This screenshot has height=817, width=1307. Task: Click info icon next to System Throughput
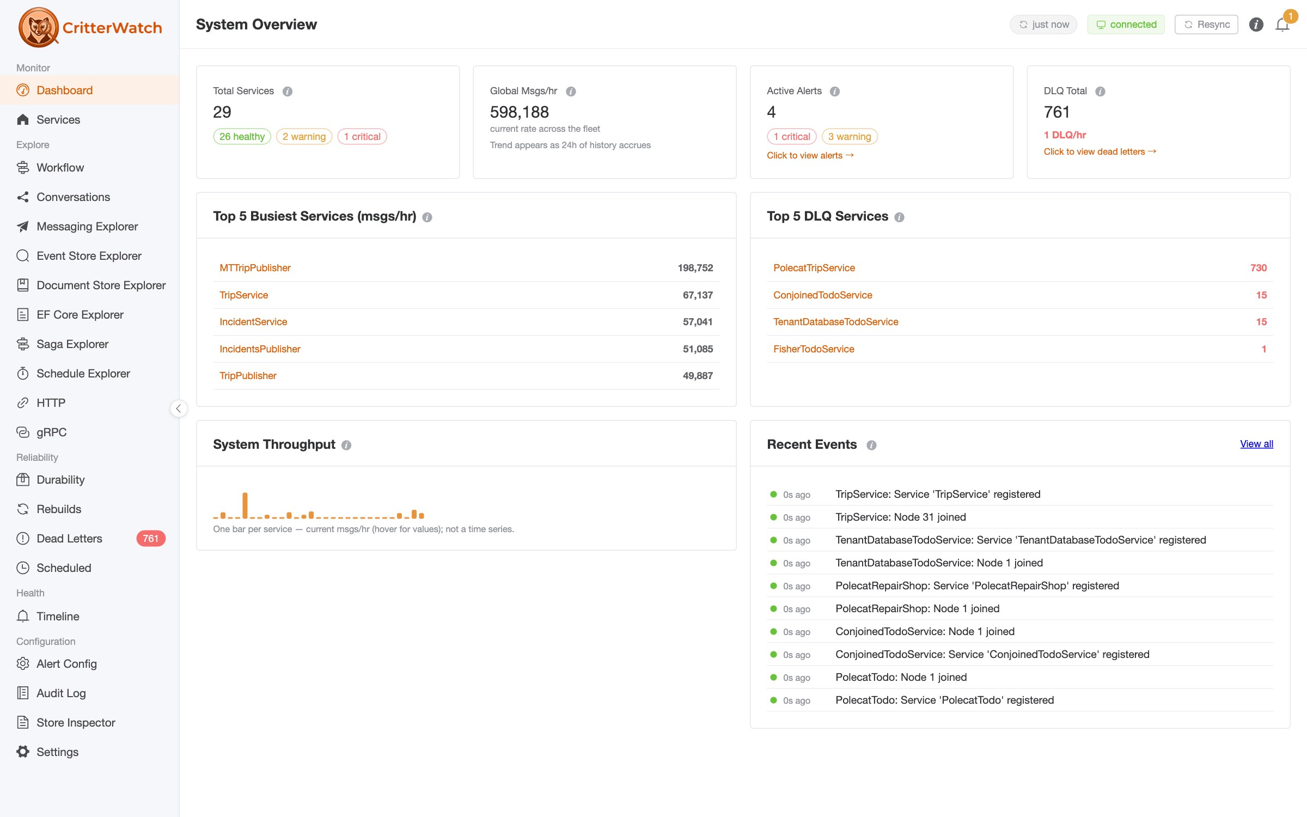click(x=346, y=446)
